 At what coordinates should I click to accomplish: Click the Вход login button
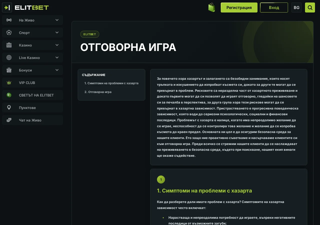[274, 7]
